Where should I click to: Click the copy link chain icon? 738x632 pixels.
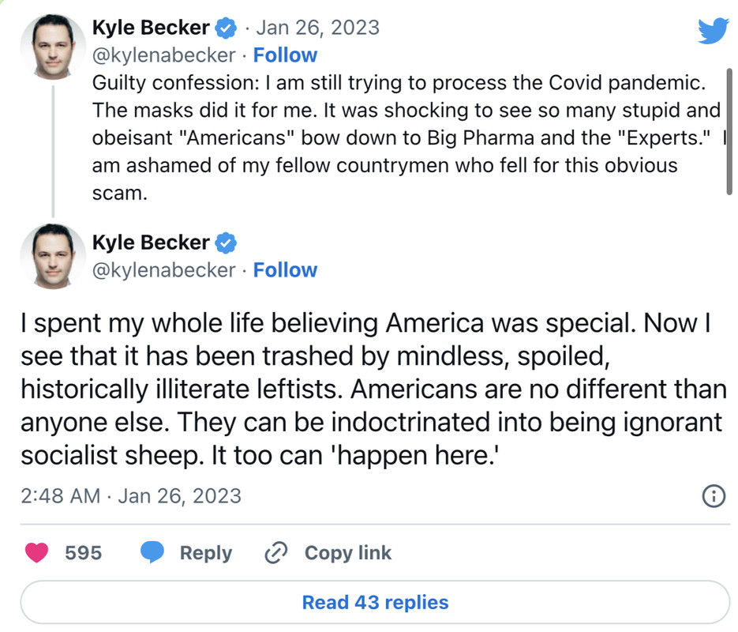point(275,552)
